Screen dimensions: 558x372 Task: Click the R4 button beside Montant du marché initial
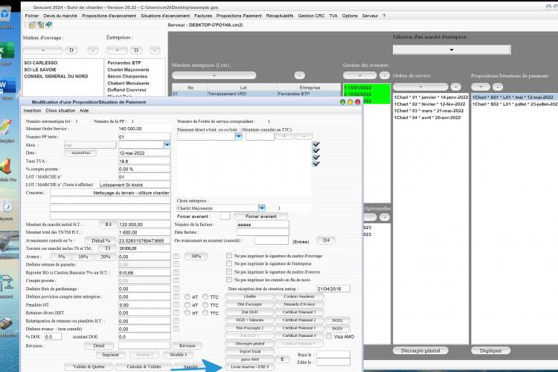point(108,224)
